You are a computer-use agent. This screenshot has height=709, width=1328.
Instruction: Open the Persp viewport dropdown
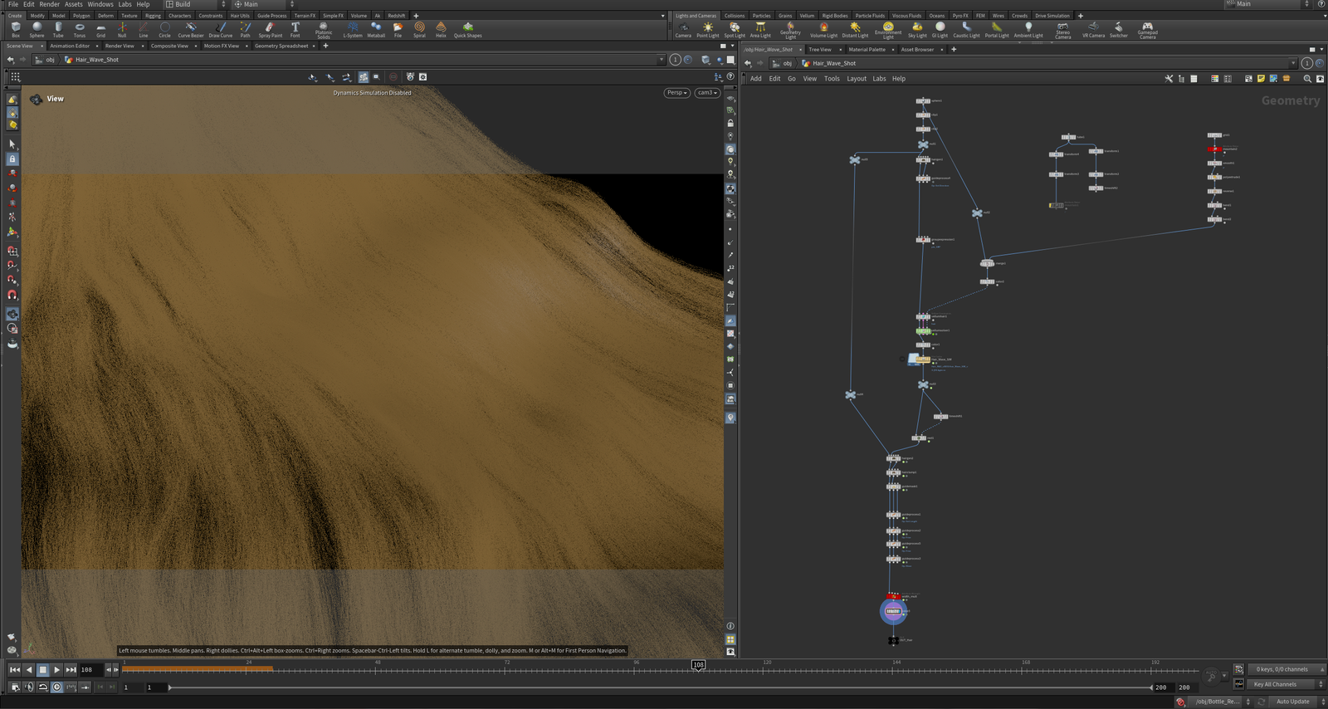tap(677, 93)
